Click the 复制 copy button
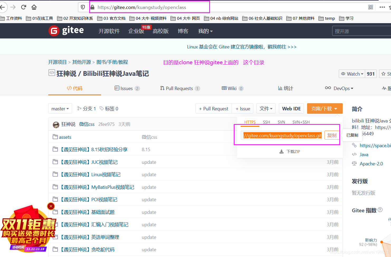The width and height of the screenshot is (391, 257). point(332,135)
